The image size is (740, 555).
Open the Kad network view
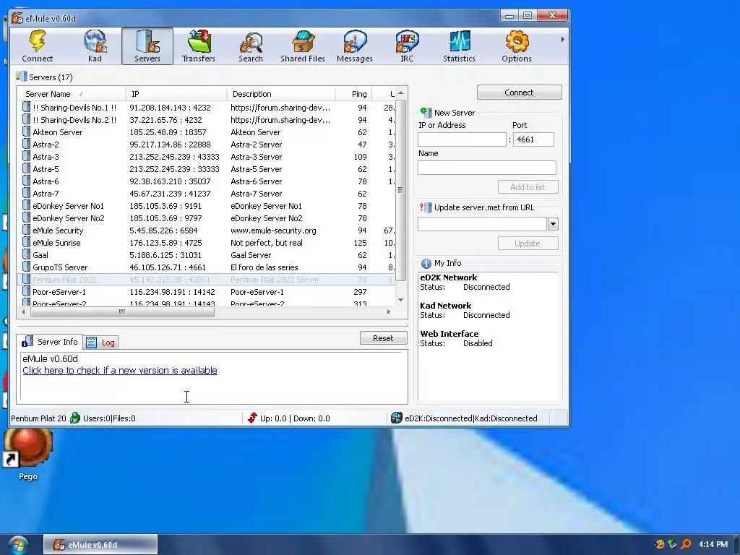[x=95, y=46]
